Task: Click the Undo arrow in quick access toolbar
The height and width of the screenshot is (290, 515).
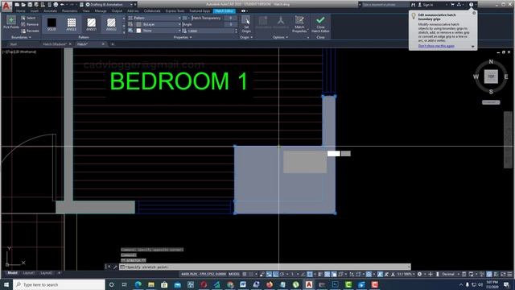Action: tap(62, 5)
